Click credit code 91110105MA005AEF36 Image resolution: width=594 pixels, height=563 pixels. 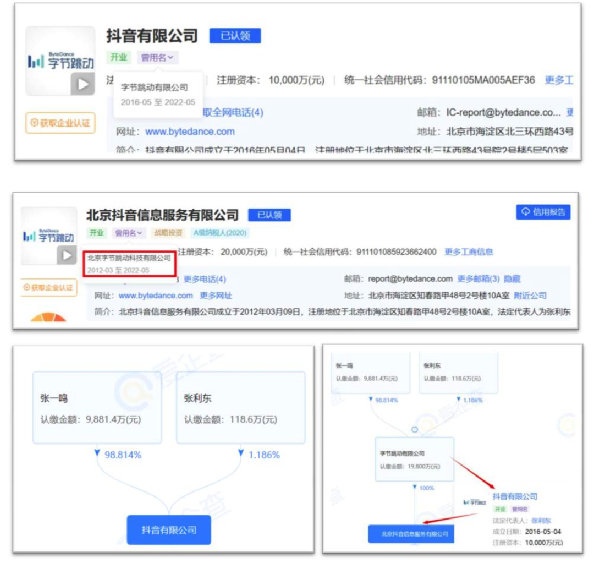[x=483, y=80]
